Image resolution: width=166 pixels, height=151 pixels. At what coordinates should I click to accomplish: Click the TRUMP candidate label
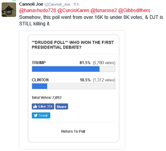point(39,63)
